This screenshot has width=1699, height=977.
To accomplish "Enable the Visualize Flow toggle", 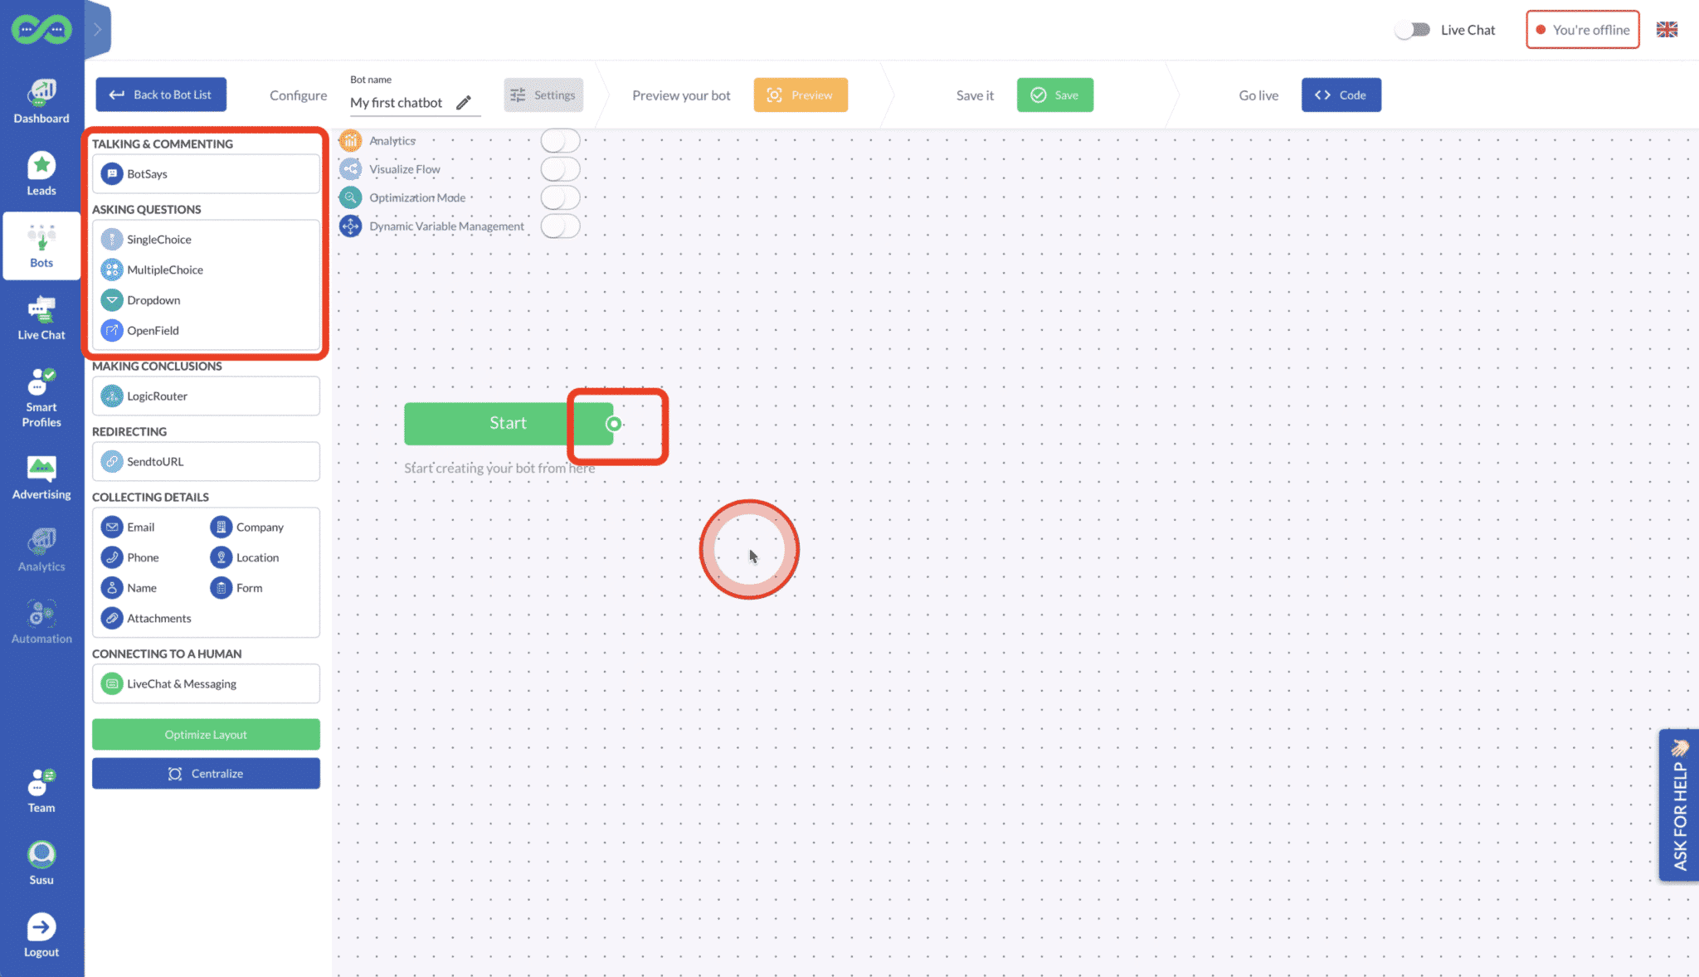I will tap(562, 168).
